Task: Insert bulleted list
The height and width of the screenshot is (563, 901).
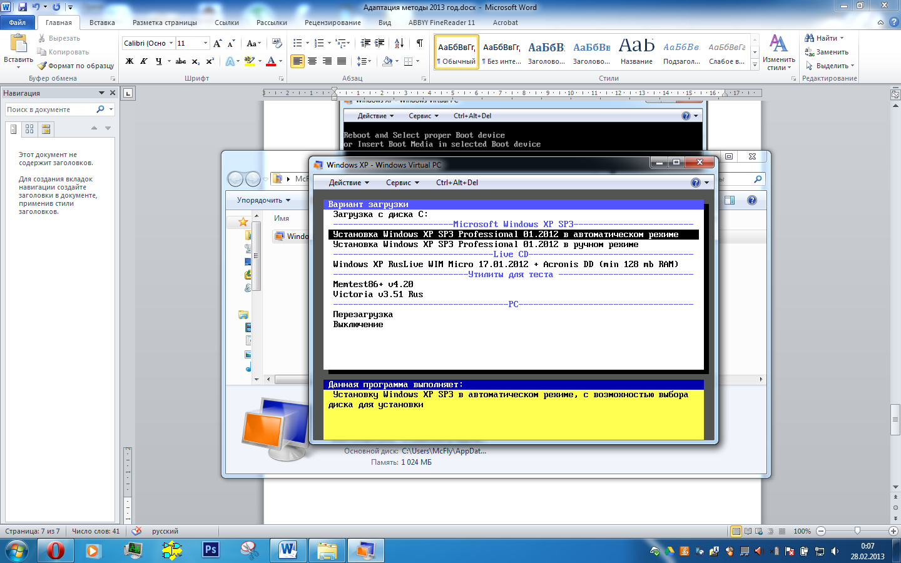Action: pos(298,43)
